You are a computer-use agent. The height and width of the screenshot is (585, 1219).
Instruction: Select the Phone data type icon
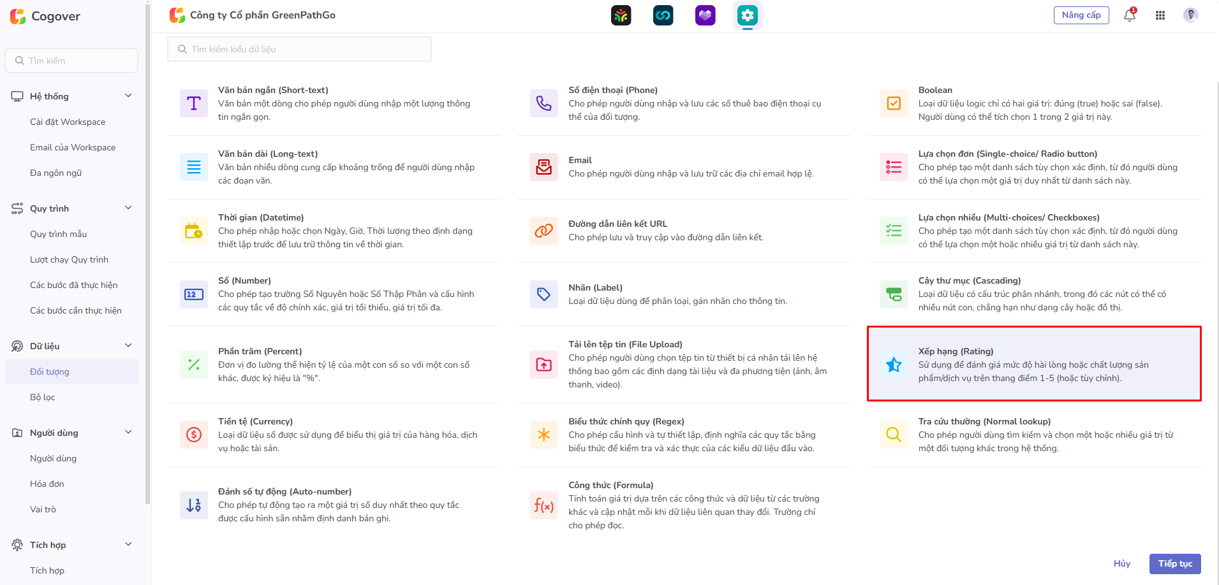click(543, 103)
